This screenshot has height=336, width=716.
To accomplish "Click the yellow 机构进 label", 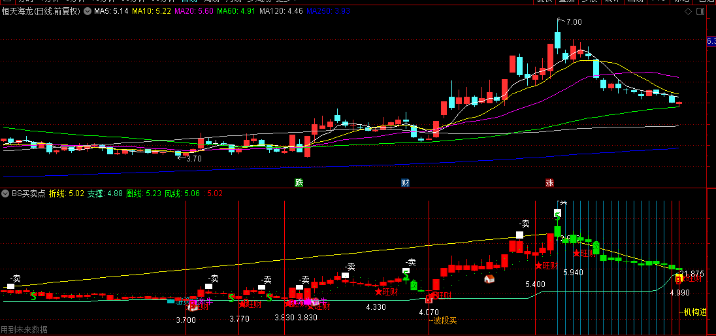I will [x=693, y=312].
